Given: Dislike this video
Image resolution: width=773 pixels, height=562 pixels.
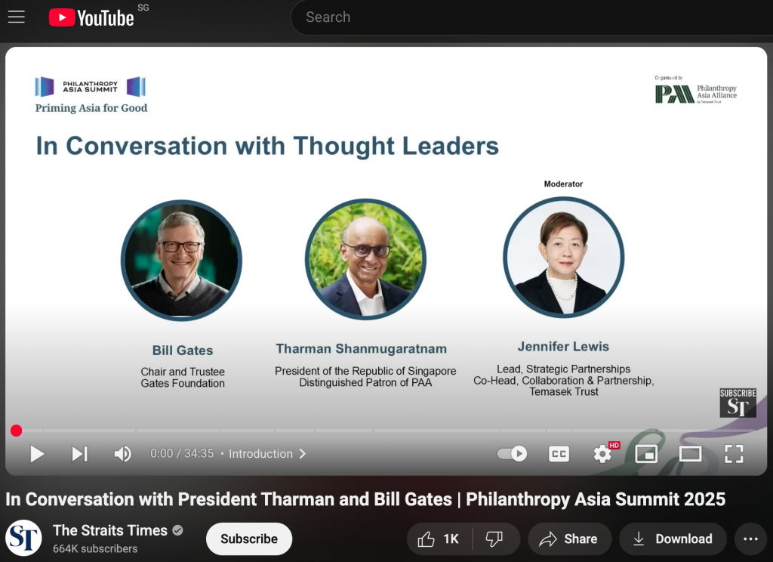Looking at the screenshot, I should point(494,539).
